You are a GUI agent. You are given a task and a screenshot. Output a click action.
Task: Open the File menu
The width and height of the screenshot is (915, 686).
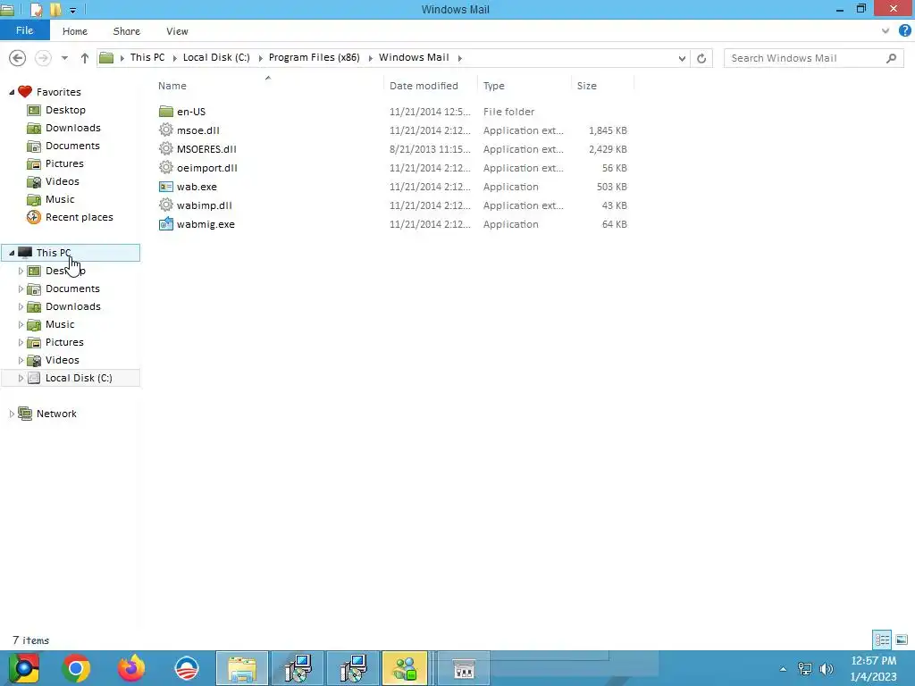click(24, 30)
